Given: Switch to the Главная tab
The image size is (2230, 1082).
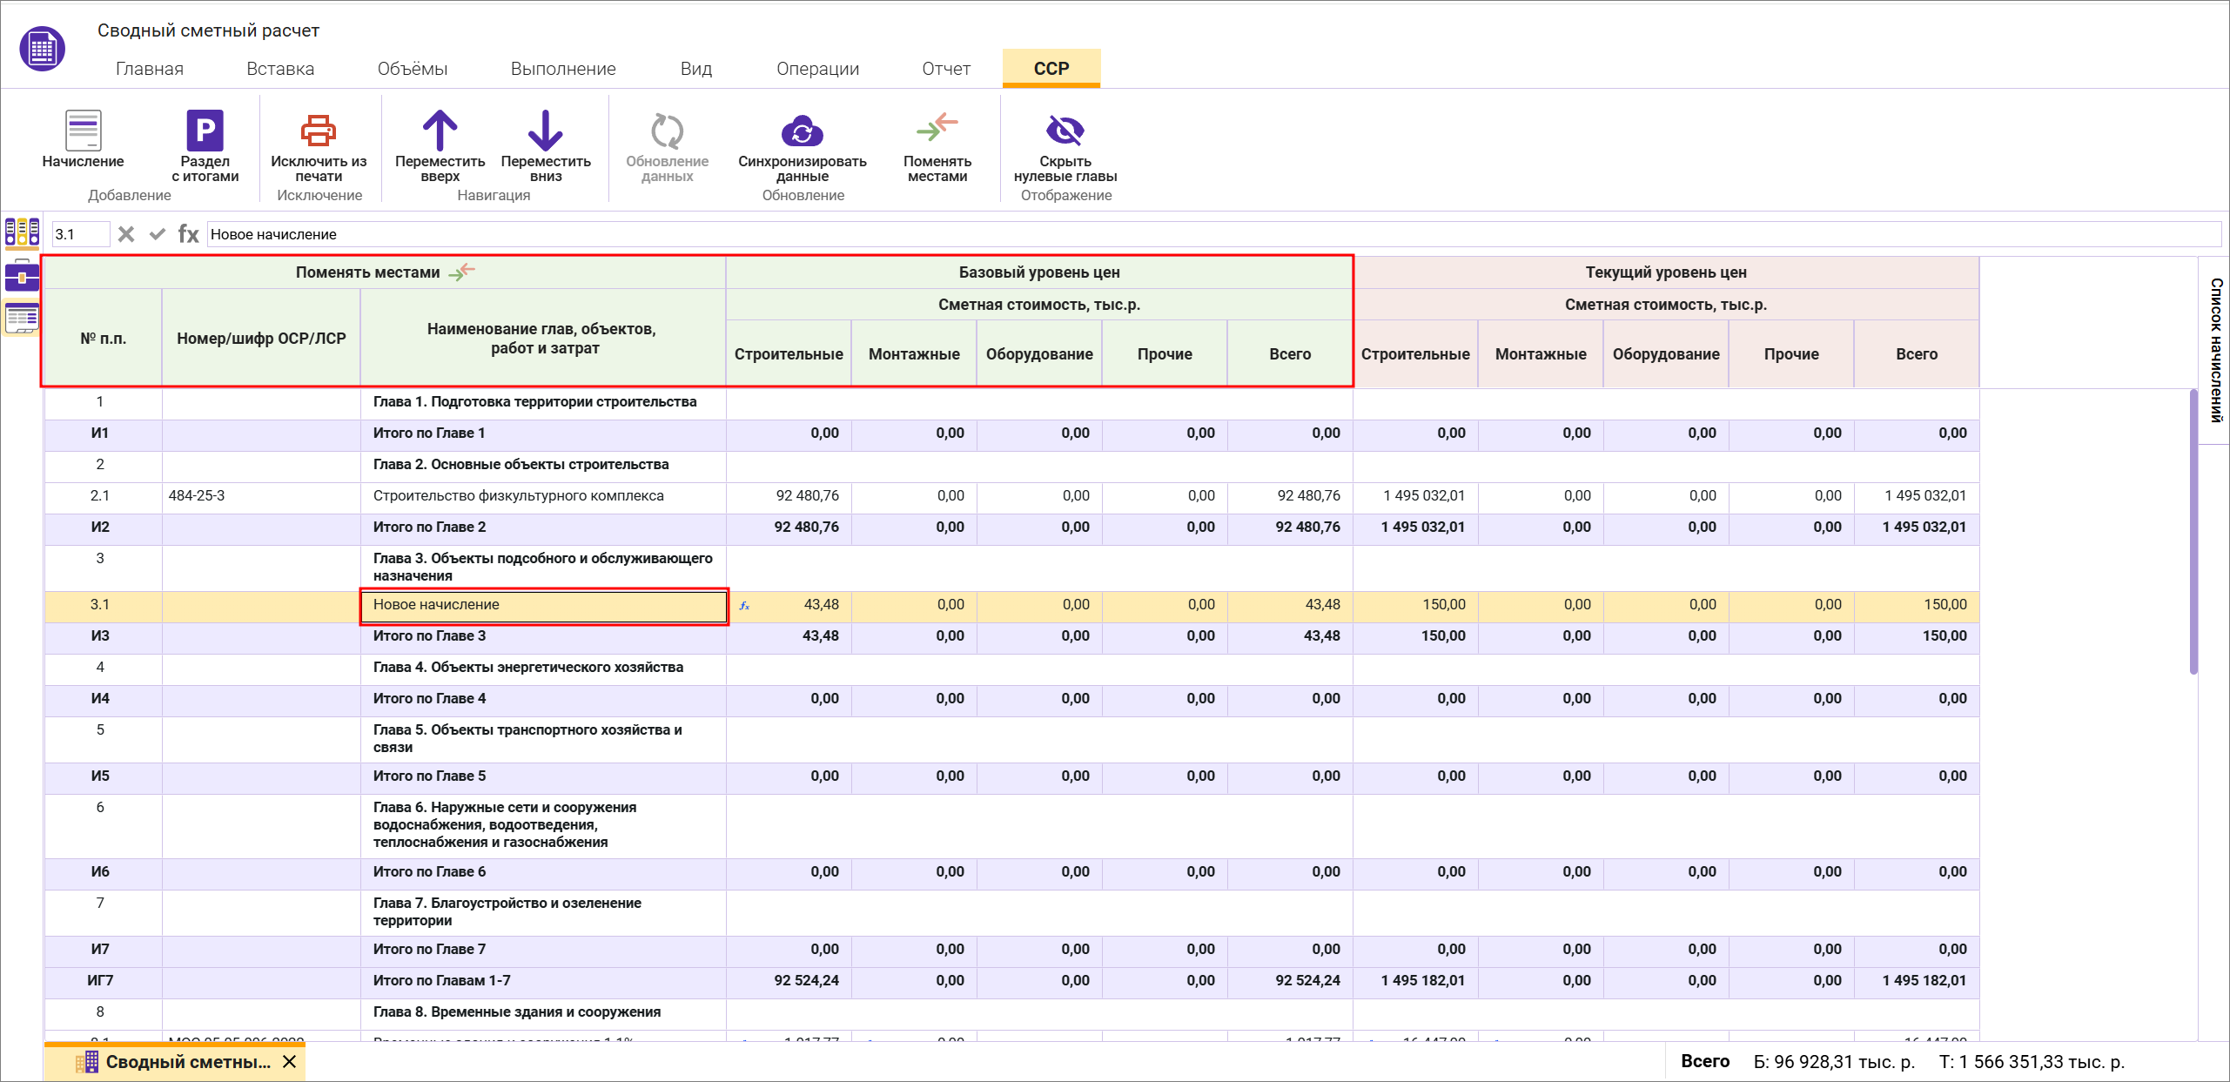Looking at the screenshot, I should click(x=150, y=69).
